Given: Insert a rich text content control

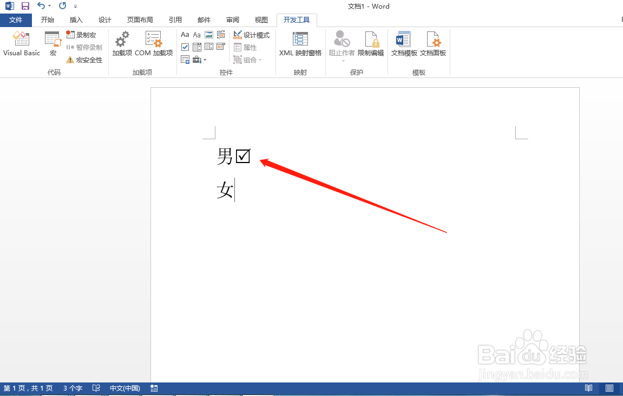Looking at the screenshot, I should point(185,35).
